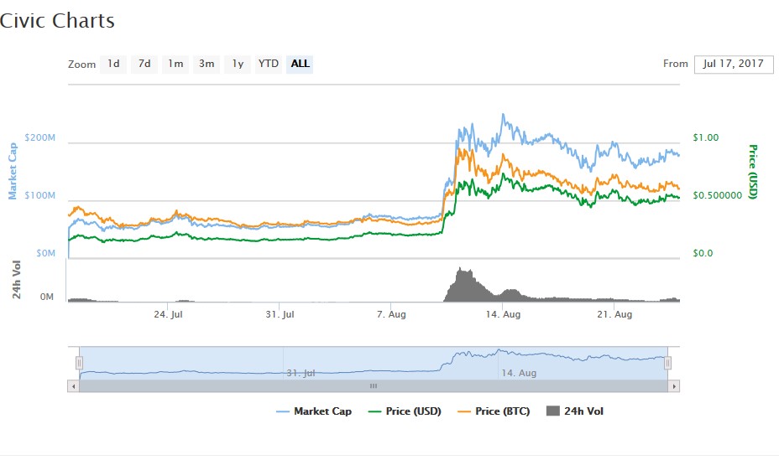Image resolution: width=779 pixels, height=460 pixels.
Task: Click the $1.00 price axis label
Action: [706, 137]
